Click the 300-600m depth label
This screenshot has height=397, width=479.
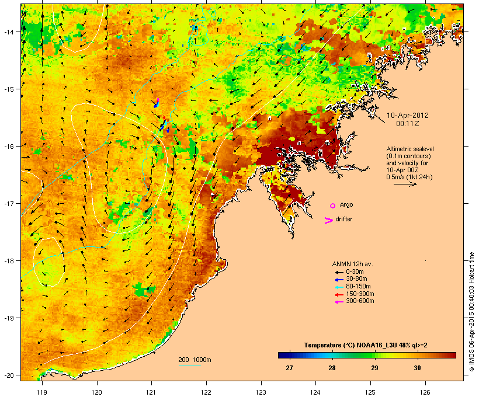point(360,301)
